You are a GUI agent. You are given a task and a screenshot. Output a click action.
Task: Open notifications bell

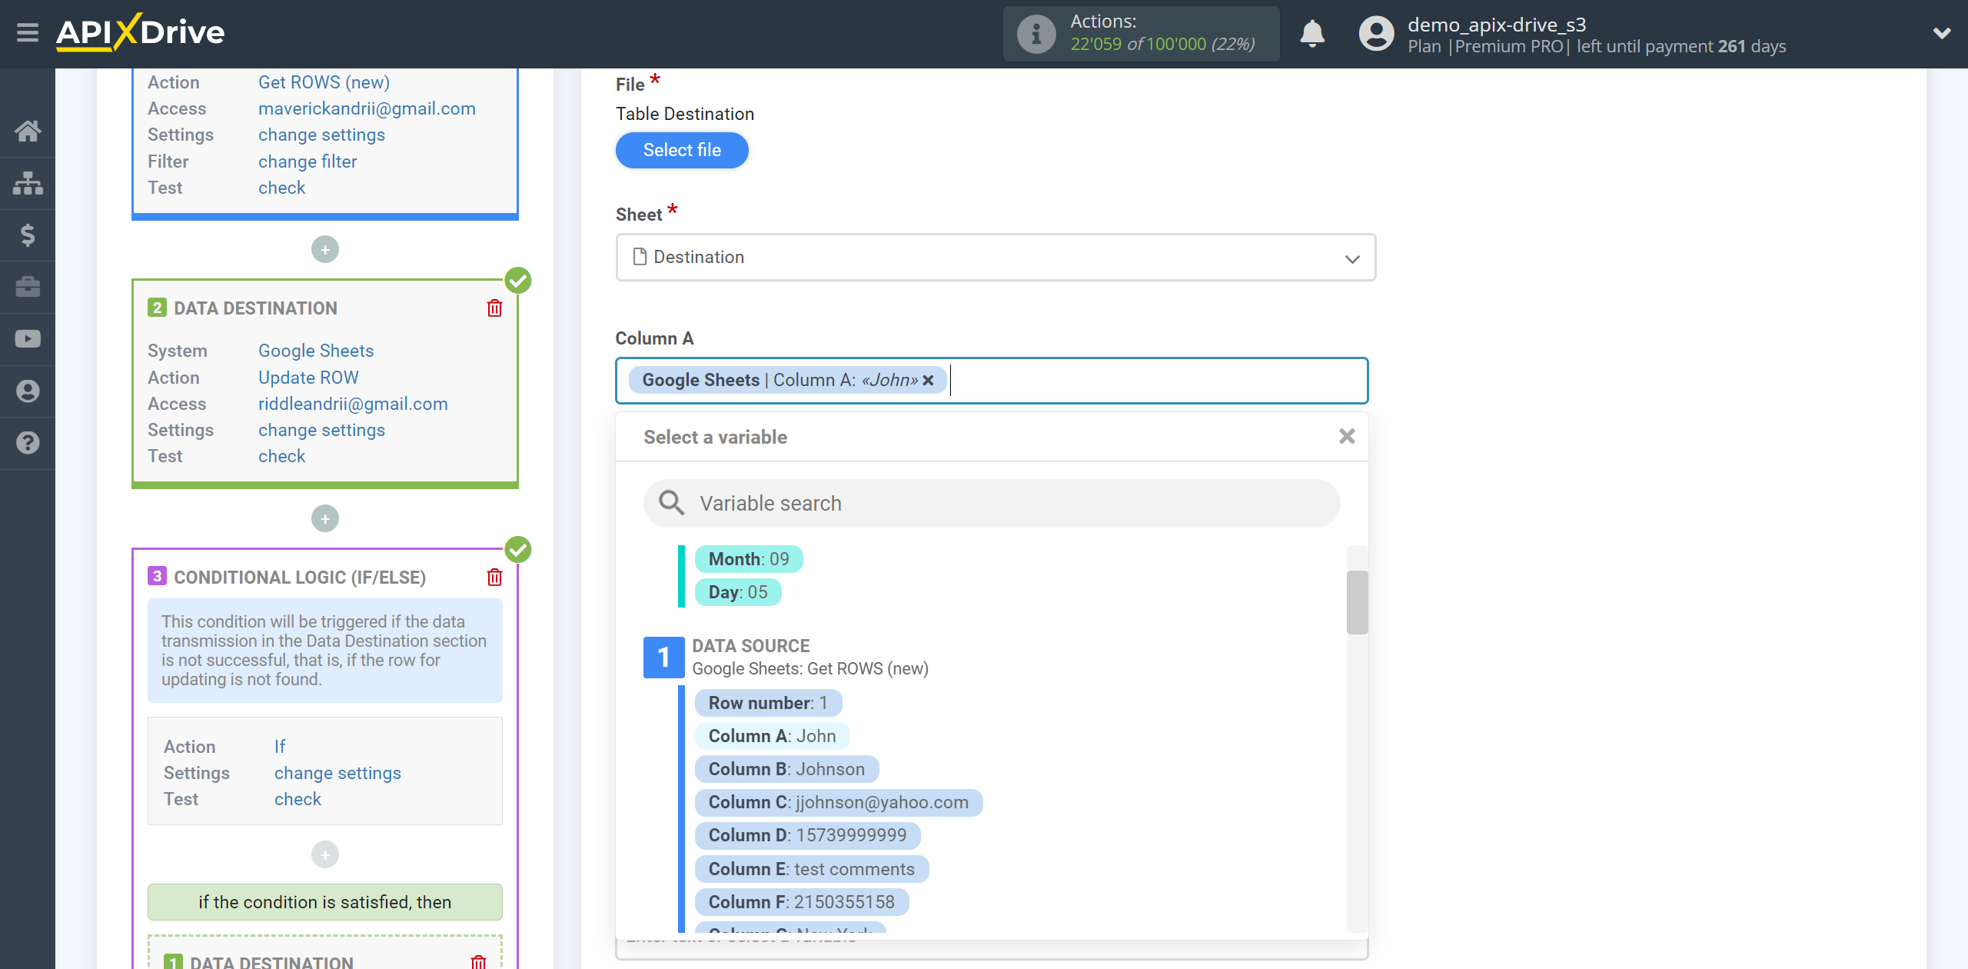click(x=1311, y=34)
